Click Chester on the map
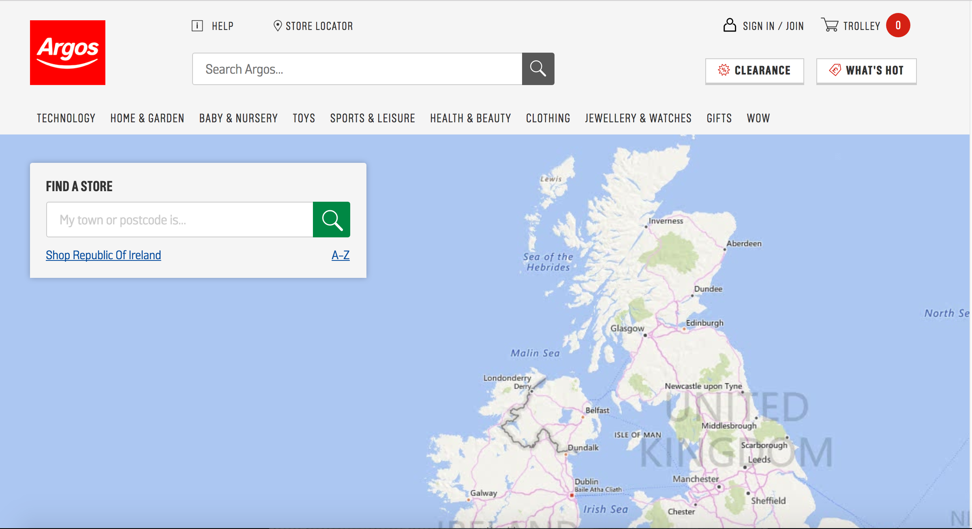 pos(681,512)
